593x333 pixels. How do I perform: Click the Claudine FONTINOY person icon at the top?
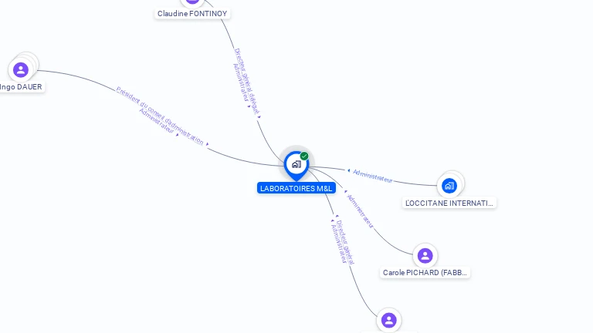(192, 2)
